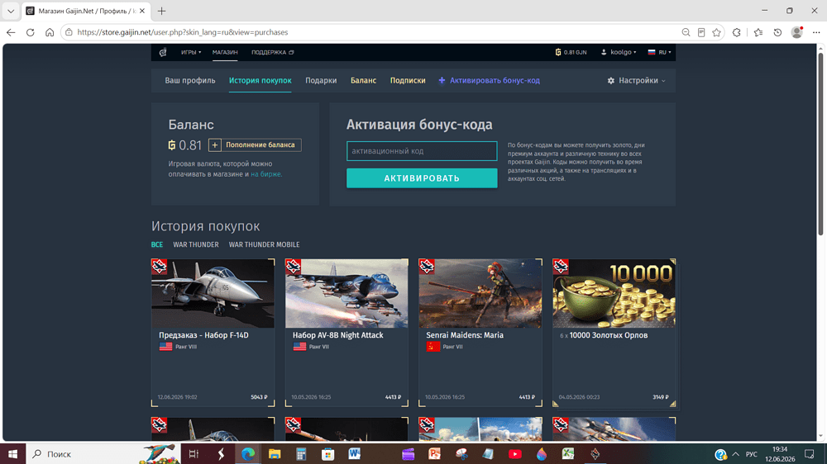Expand the Настройки dropdown
The width and height of the screenshot is (827, 464).
[637, 81]
